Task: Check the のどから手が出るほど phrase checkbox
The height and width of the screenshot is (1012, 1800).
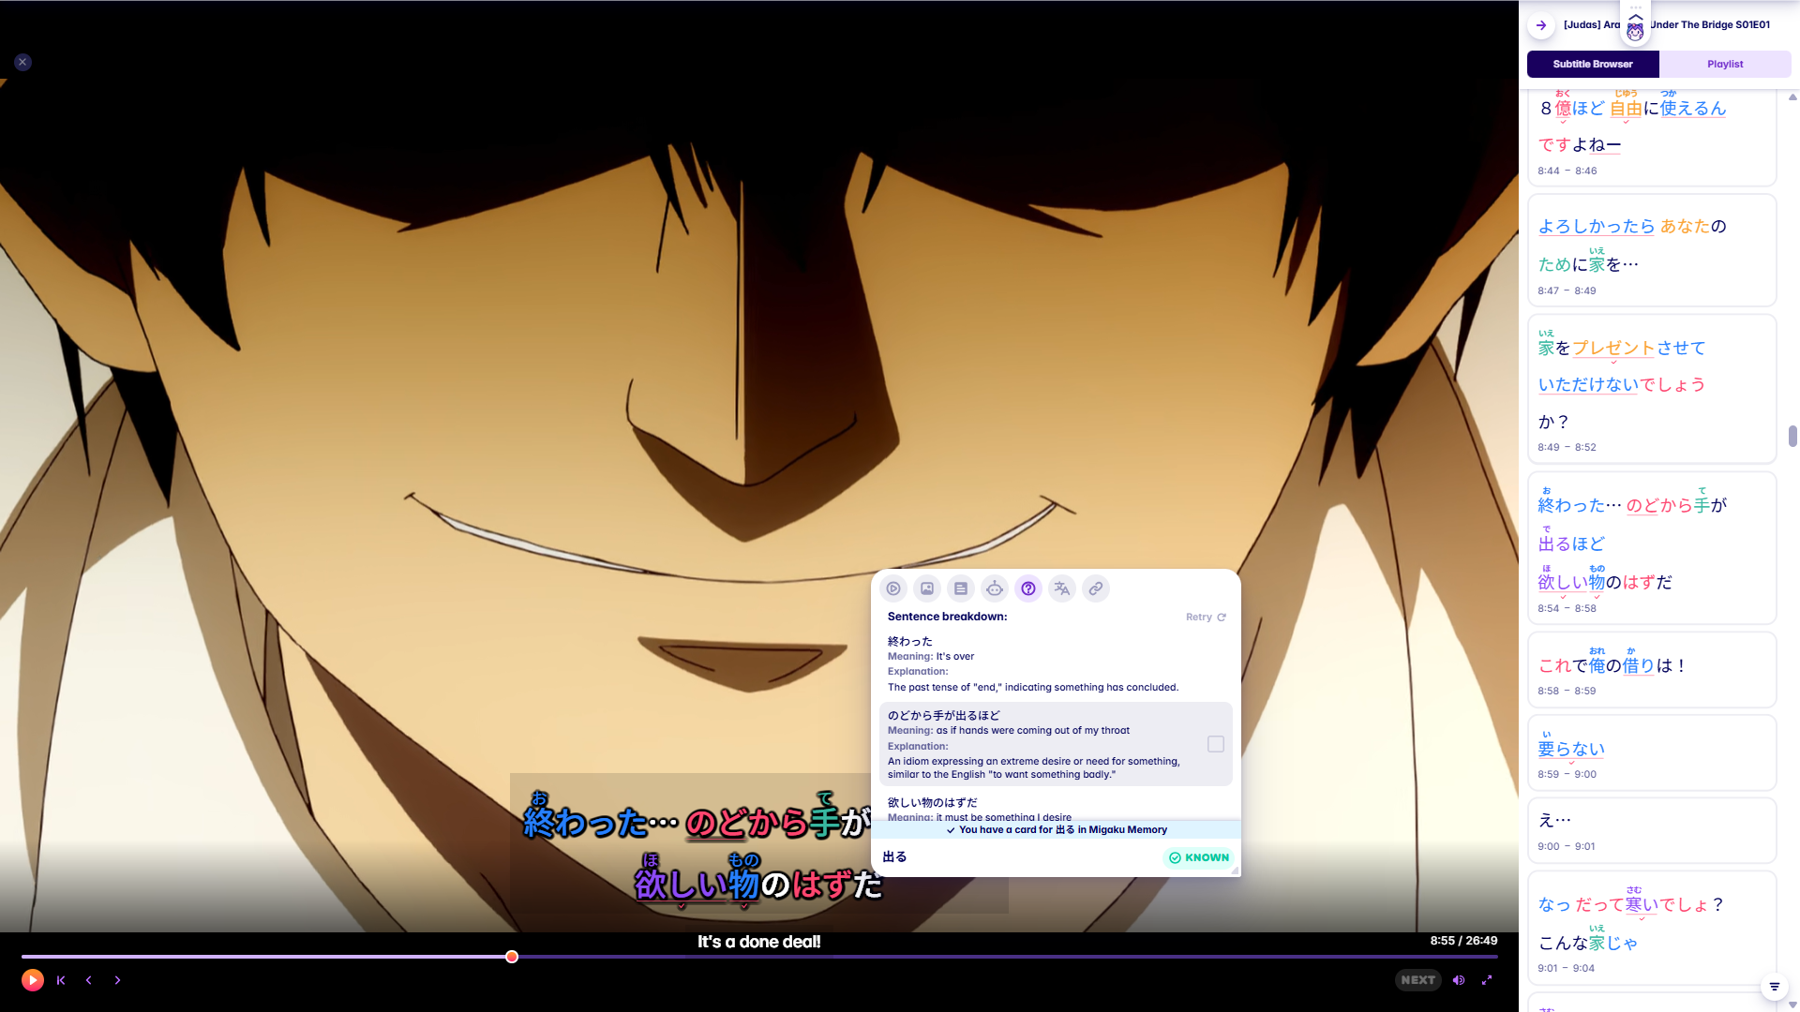Action: coord(1216,744)
